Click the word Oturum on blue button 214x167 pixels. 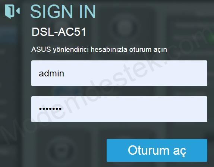tap(148, 150)
